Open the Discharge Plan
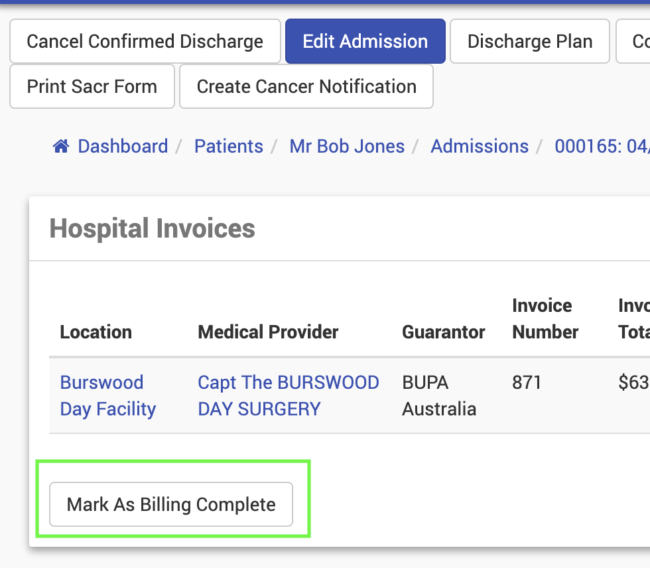The width and height of the screenshot is (650, 568). [529, 41]
